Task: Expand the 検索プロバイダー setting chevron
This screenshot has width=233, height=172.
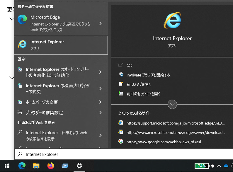Action: [101, 88]
